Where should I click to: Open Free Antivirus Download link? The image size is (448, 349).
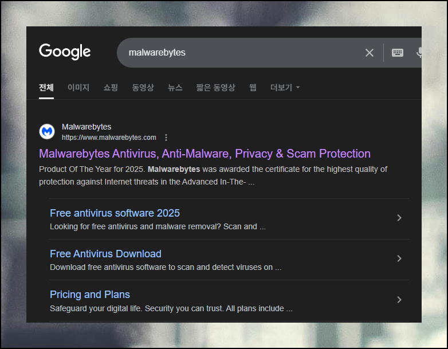(x=105, y=254)
